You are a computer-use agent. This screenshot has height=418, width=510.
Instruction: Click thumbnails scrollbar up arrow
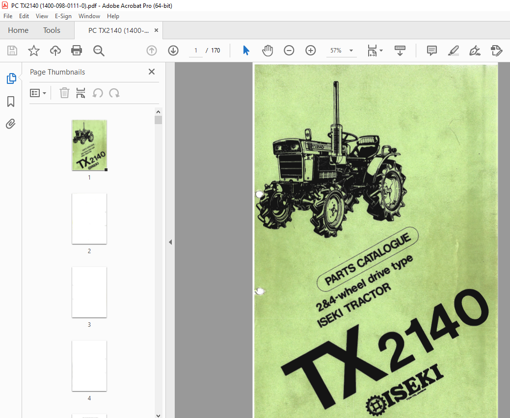click(159, 112)
